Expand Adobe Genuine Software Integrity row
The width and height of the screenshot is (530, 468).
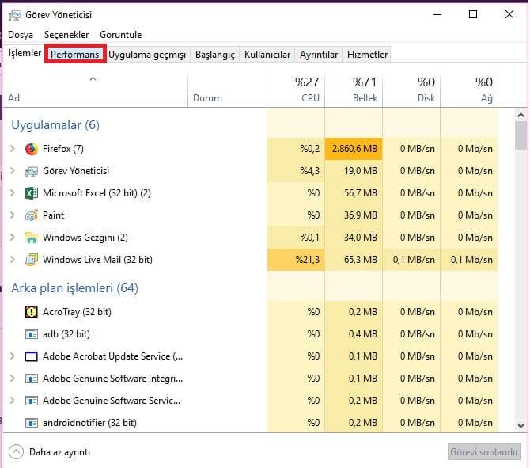[x=13, y=379]
